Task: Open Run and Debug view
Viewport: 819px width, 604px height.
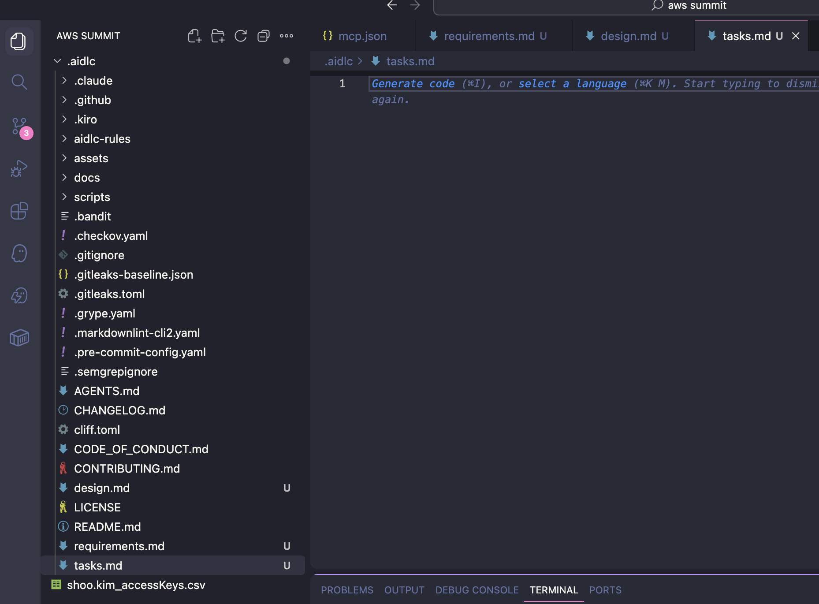Action: tap(19, 168)
